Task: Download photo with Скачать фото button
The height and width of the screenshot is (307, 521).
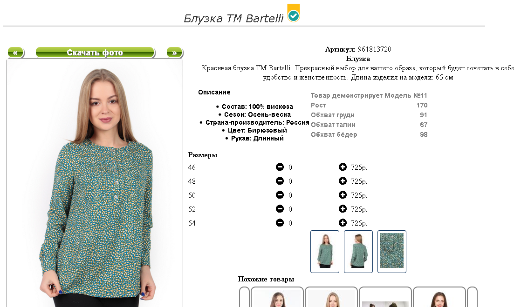Action: pyautogui.click(x=95, y=53)
